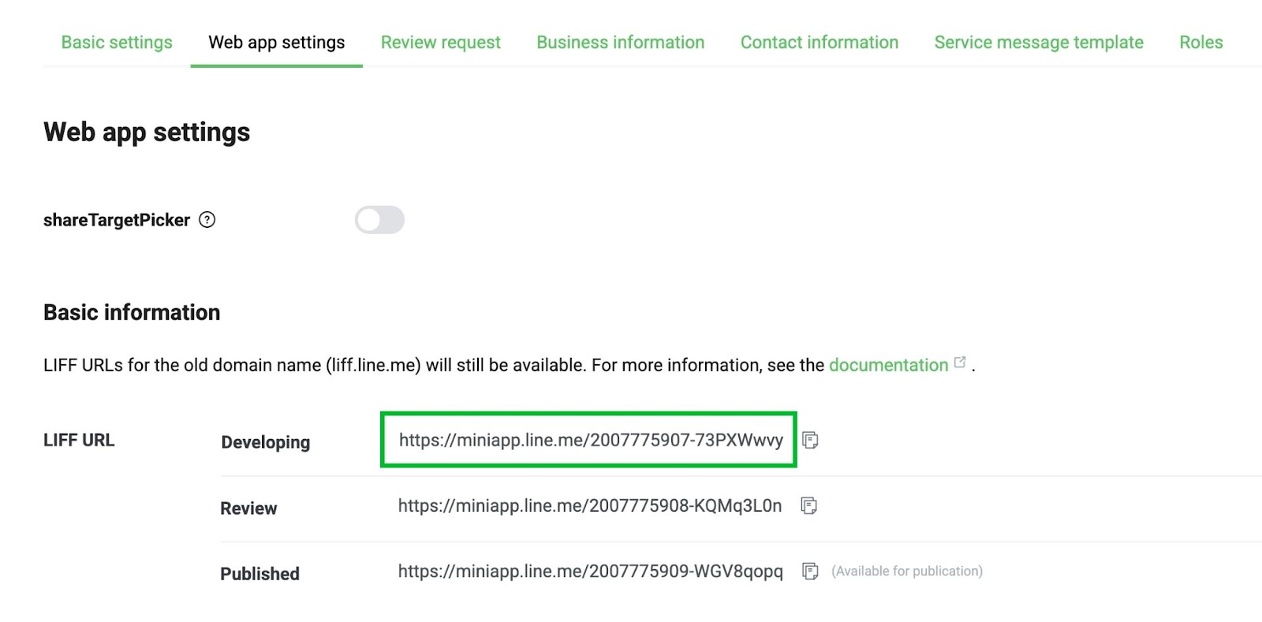Copy the Developing LIFF URL
This screenshot has width=1262, height=622.
tap(810, 440)
